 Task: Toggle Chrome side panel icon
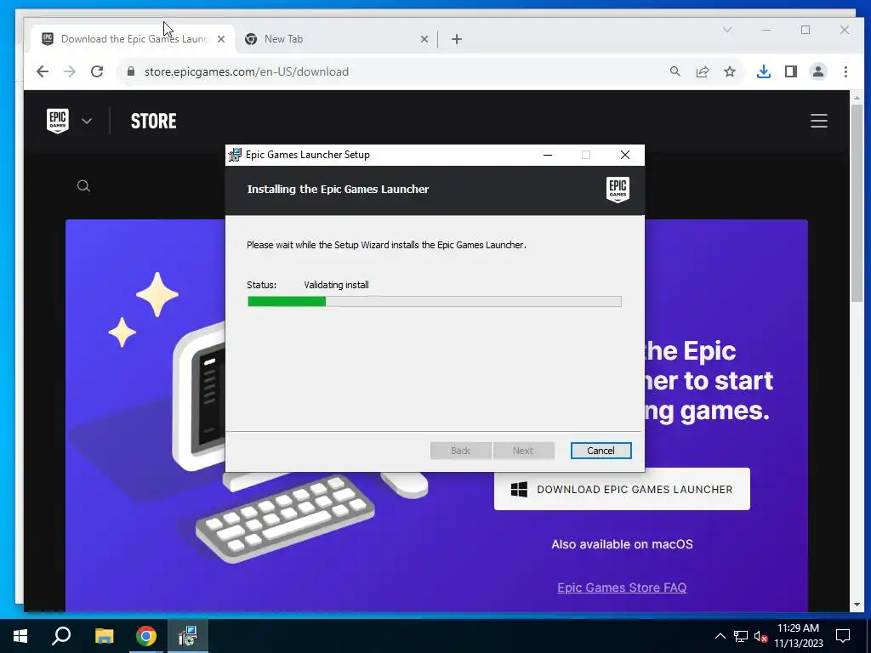[x=791, y=71]
